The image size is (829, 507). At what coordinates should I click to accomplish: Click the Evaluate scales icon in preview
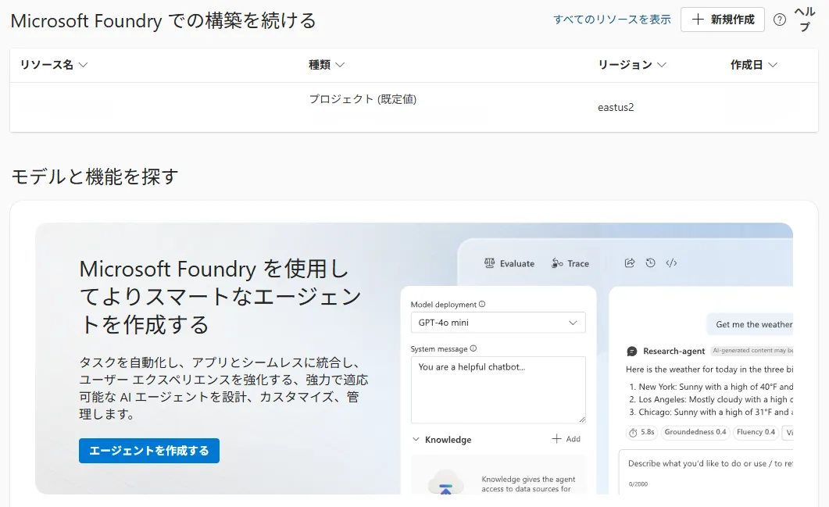(490, 262)
